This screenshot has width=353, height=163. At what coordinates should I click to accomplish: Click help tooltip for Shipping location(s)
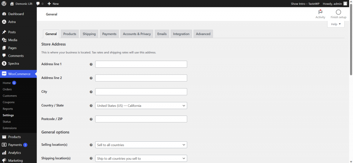(x=91, y=159)
